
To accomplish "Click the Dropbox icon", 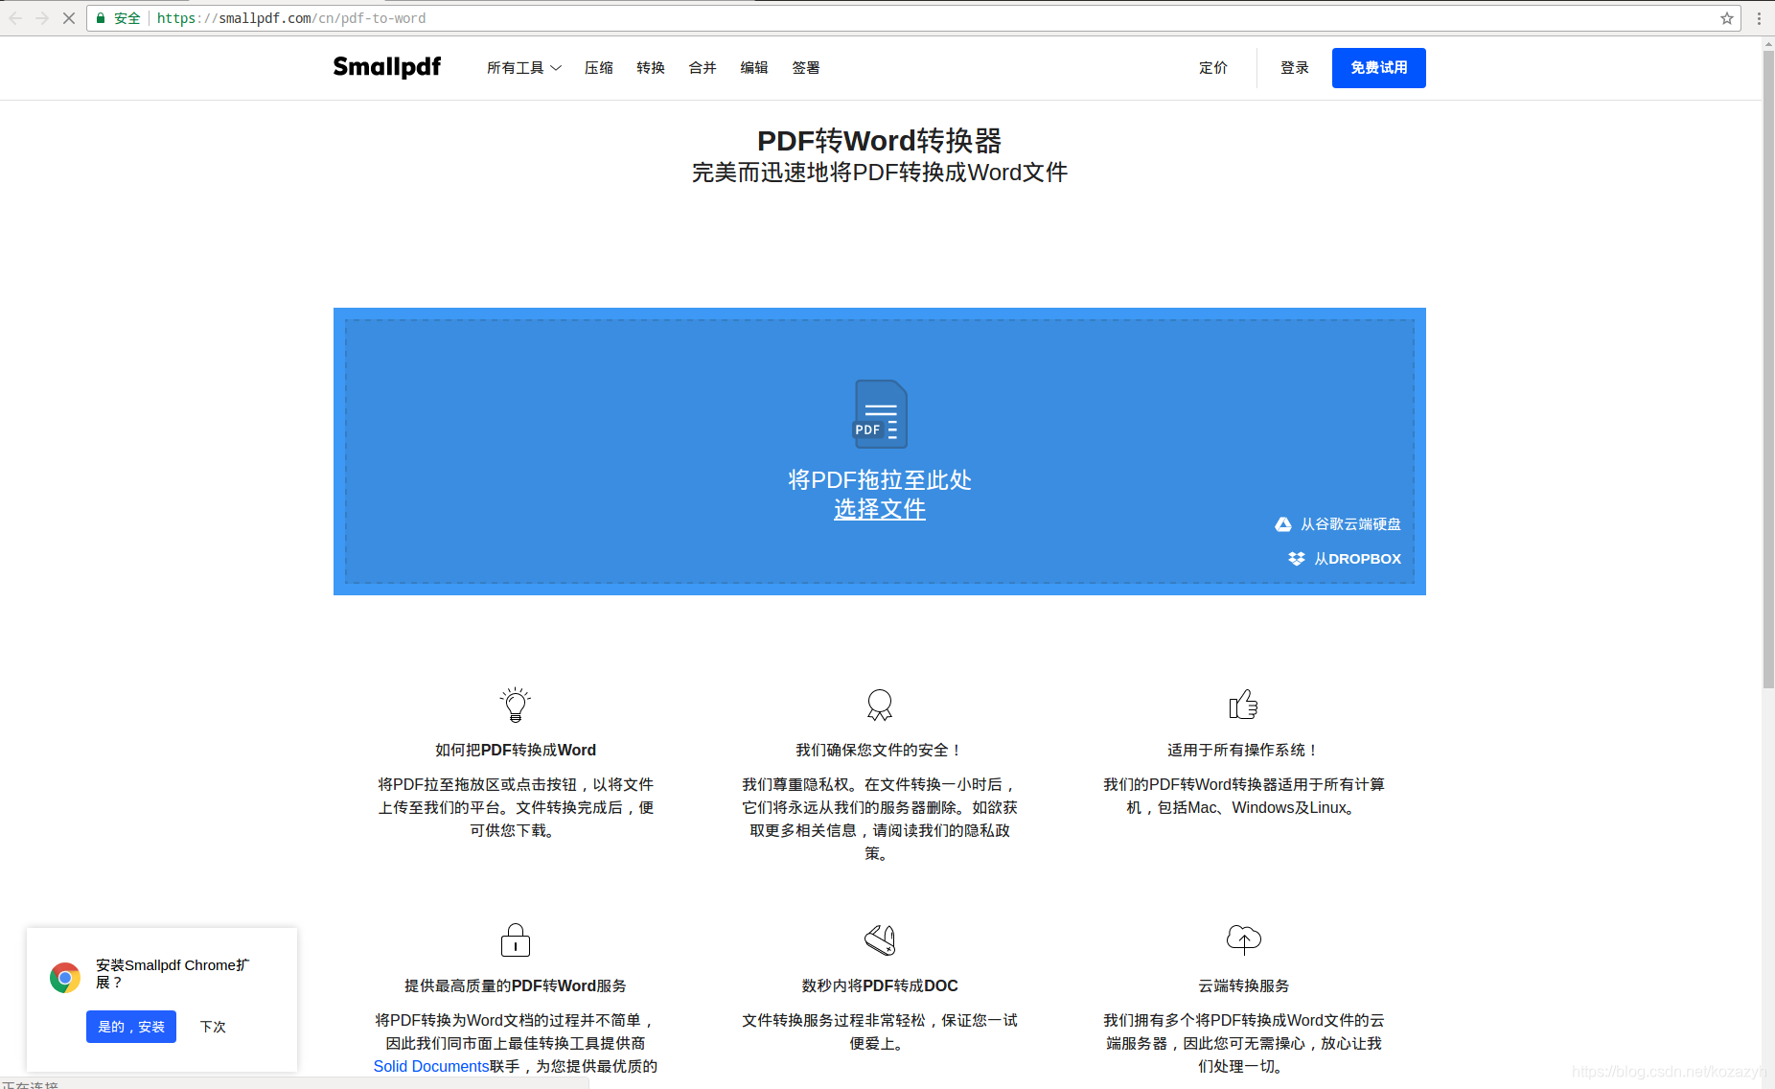I will (x=1297, y=559).
